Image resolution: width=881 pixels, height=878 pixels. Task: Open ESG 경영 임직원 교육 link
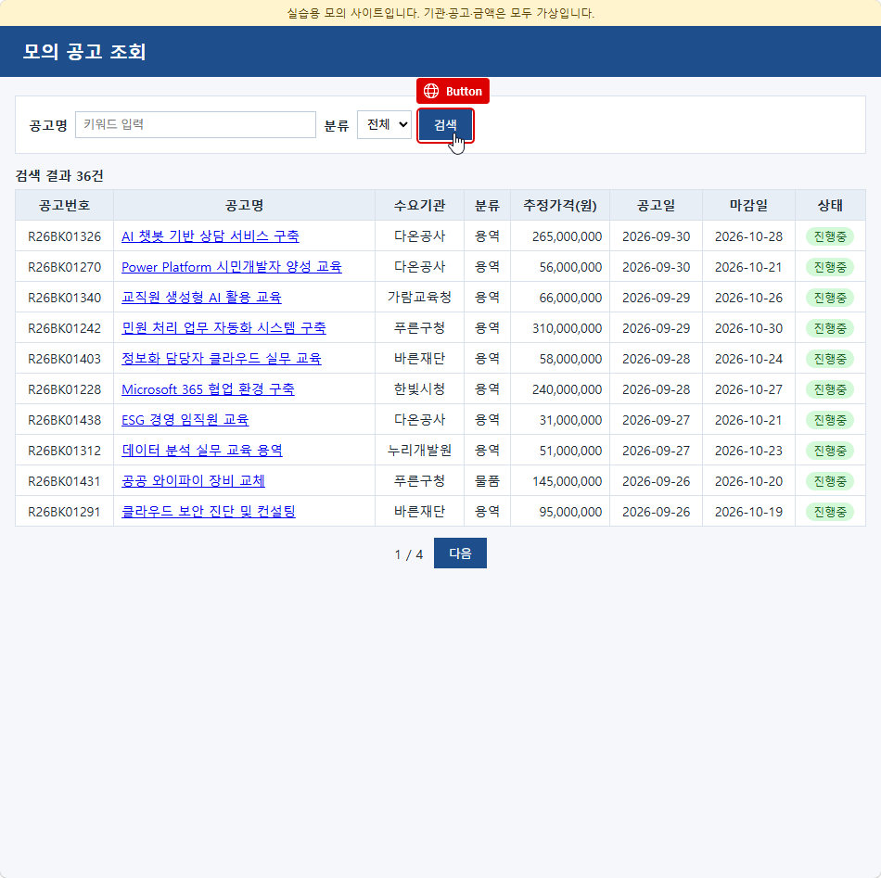(185, 420)
